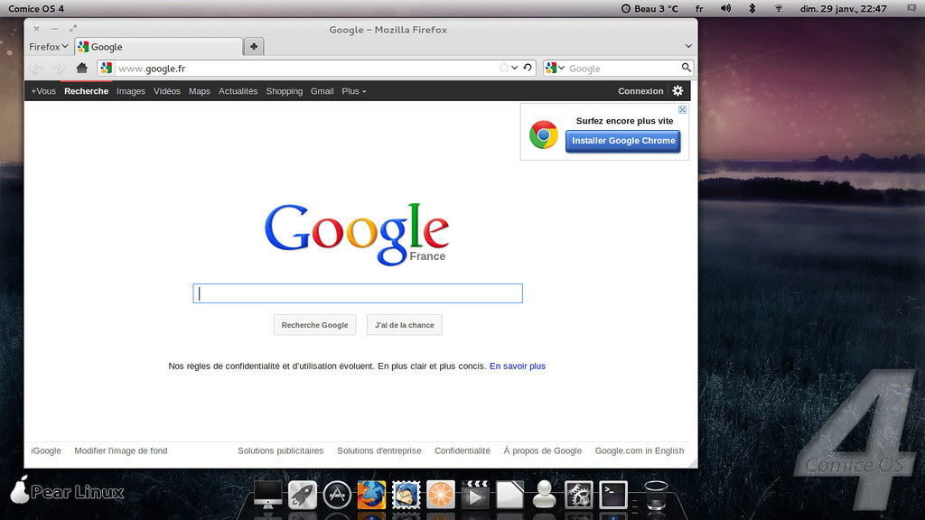
Task: Open the contacts person dock icon
Action: click(x=544, y=494)
